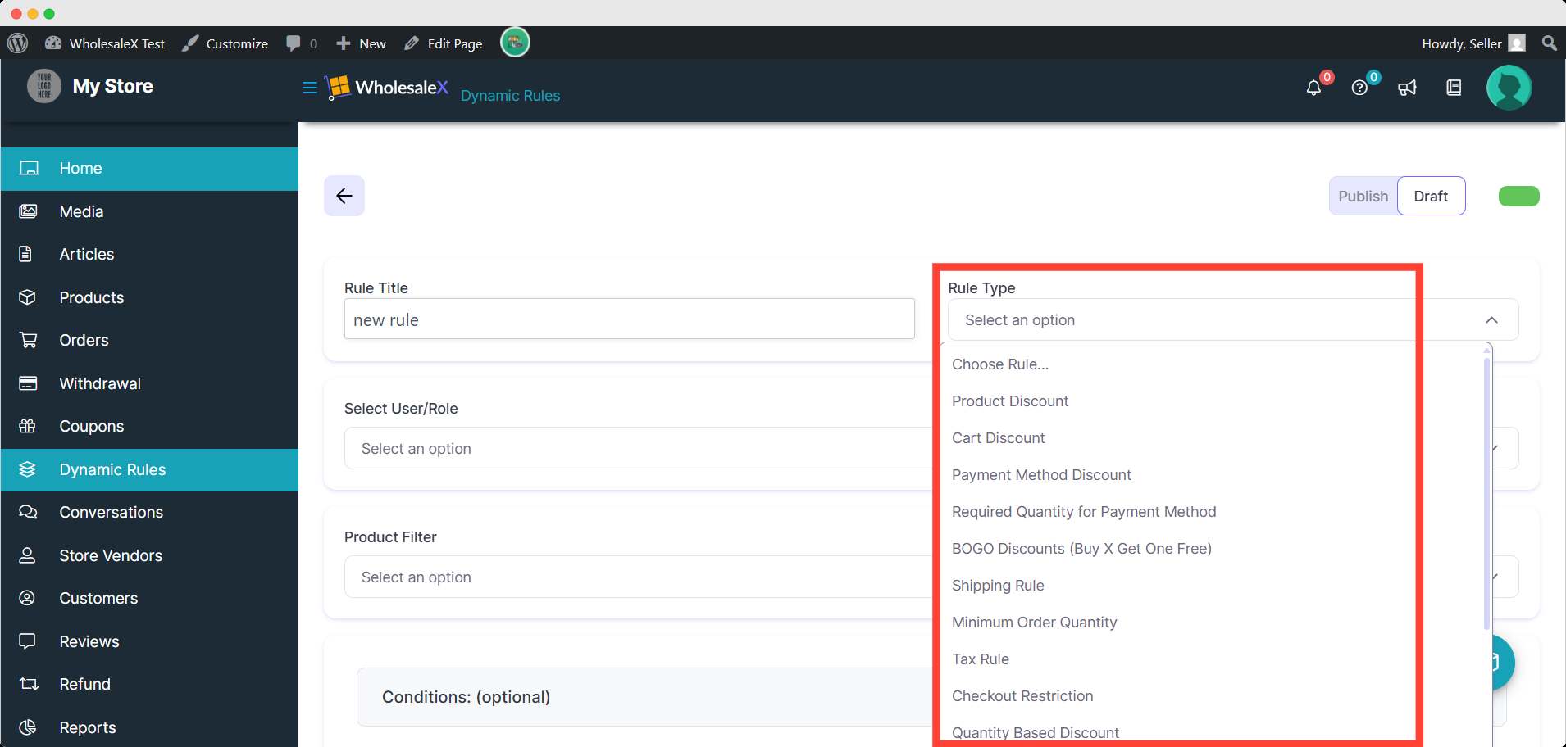Expand Conditions (optional) section
The image size is (1566, 747).
pos(644,697)
